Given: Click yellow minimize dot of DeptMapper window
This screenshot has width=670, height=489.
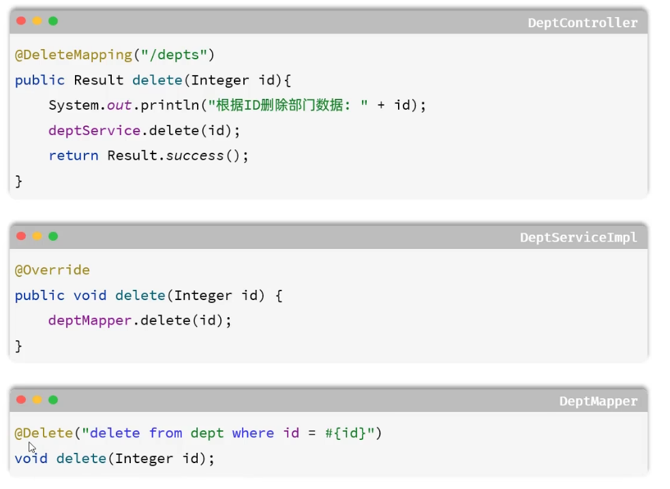Looking at the screenshot, I should click(37, 400).
